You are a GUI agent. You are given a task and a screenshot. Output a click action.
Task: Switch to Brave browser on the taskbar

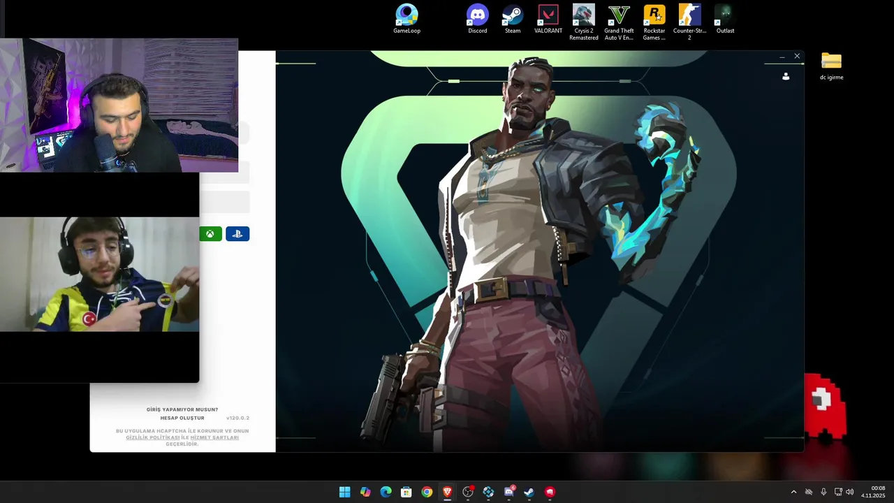point(447,492)
